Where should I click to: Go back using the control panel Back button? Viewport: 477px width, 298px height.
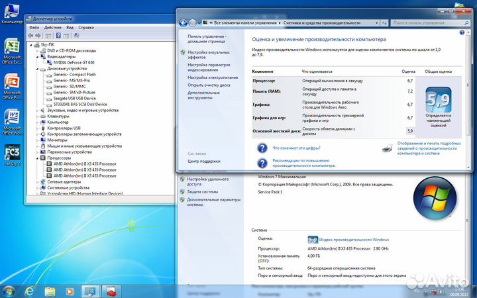183,23
